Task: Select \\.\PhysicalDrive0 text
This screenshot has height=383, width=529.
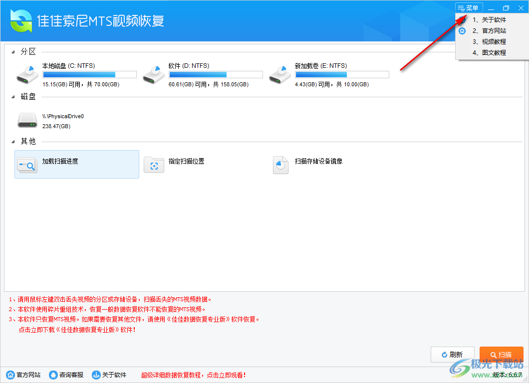Action: (63, 116)
